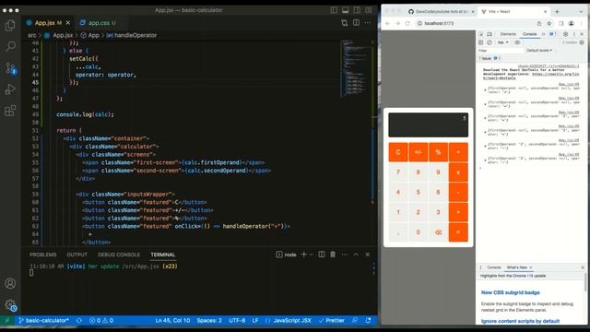Switch to Elements tab in DevTools
Image resolution: width=590 pixels, height=332 pixels.
(508, 34)
